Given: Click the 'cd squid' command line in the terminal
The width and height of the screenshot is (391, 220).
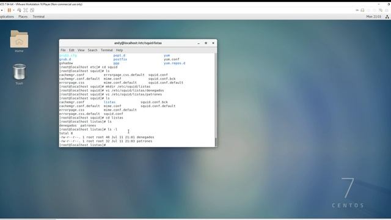Looking at the screenshot, I should click(x=88, y=67).
